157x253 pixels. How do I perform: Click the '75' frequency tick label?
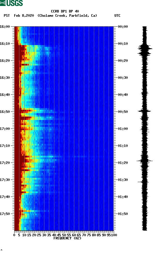[x=89, y=235]
